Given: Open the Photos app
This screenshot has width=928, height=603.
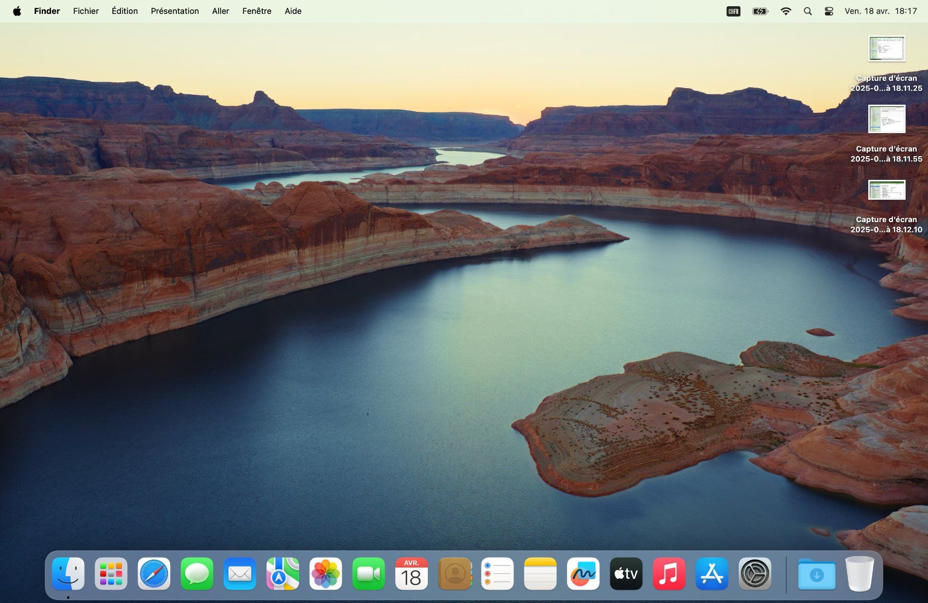Looking at the screenshot, I should pyautogui.click(x=325, y=573).
